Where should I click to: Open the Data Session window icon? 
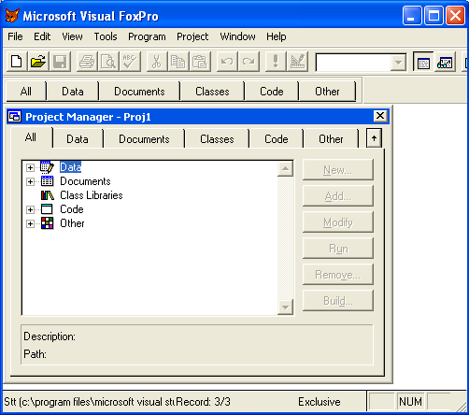pos(445,62)
